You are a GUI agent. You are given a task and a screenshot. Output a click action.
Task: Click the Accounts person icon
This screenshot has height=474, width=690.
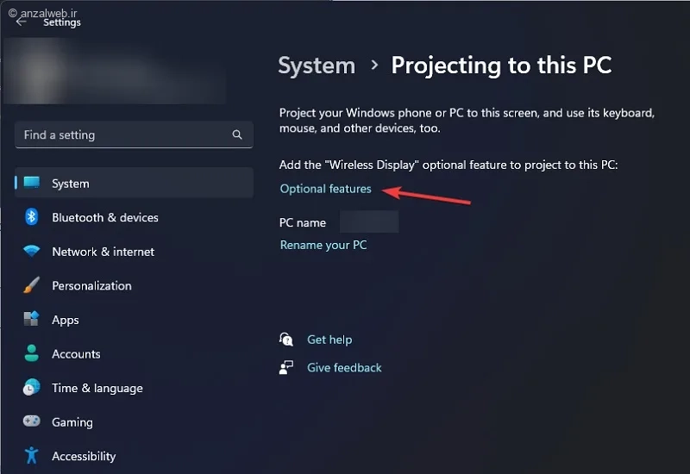(32, 353)
